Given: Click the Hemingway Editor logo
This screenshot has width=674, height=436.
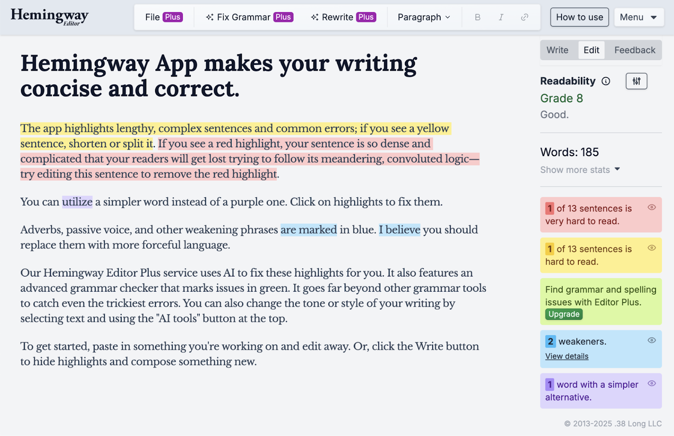Looking at the screenshot, I should click(48, 17).
